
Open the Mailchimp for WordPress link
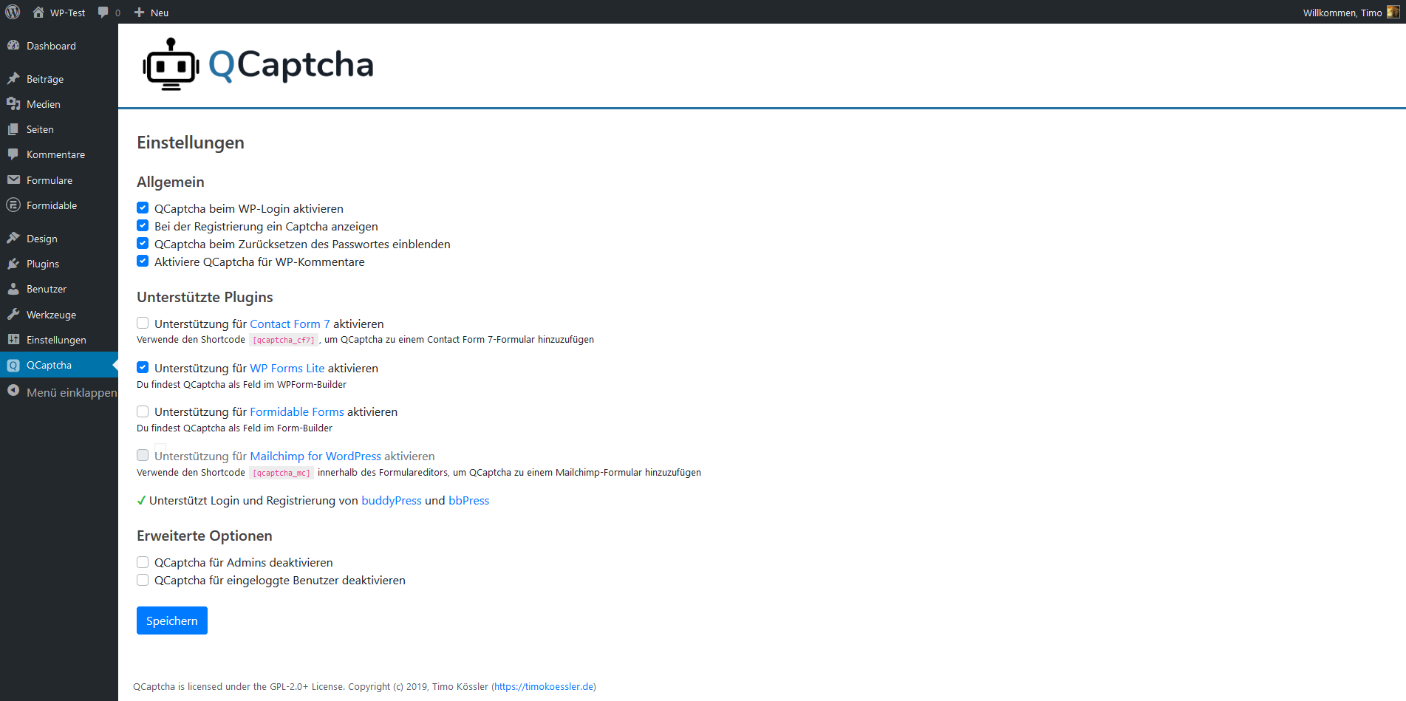click(315, 456)
